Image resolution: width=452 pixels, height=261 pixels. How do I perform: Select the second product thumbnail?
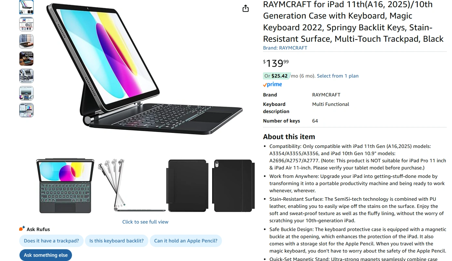tap(26, 24)
